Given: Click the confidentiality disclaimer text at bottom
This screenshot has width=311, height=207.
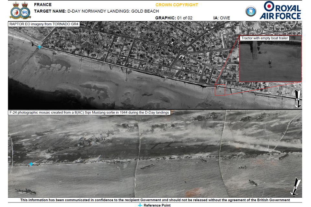Looking at the screenshot, I should tap(155, 200).
